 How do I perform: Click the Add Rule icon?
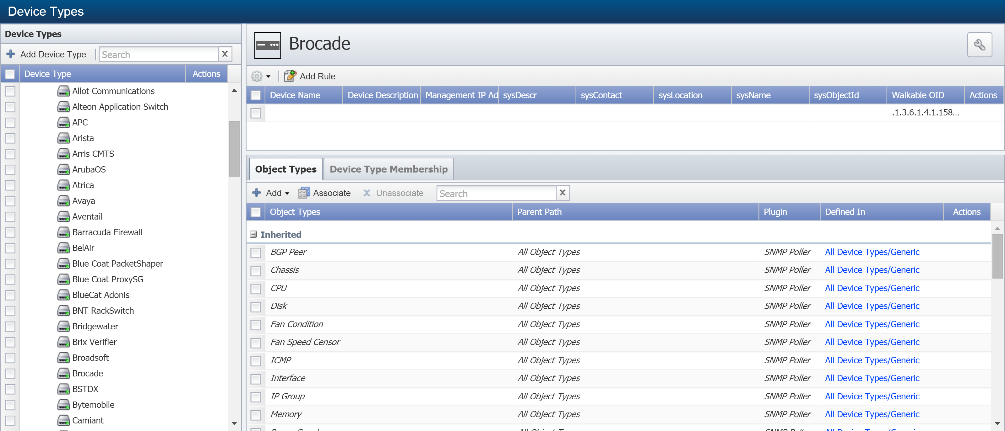tap(290, 76)
